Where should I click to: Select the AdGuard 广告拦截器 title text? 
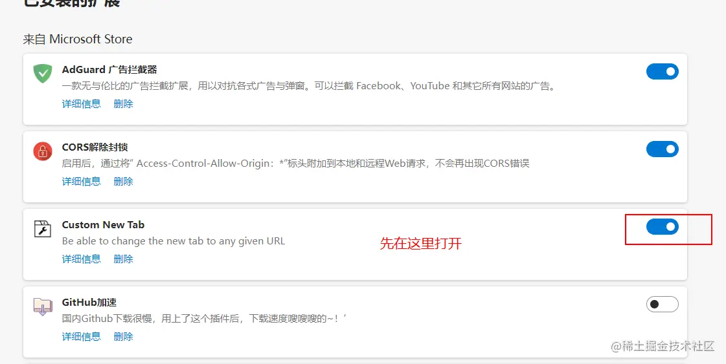tap(109, 70)
